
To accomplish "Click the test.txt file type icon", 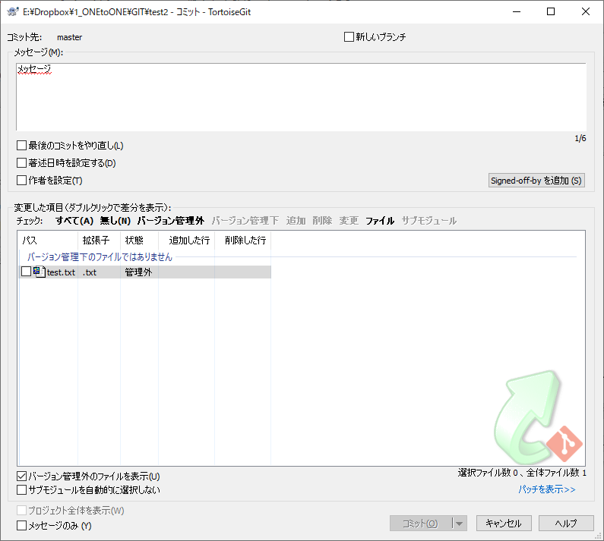I will (x=40, y=272).
